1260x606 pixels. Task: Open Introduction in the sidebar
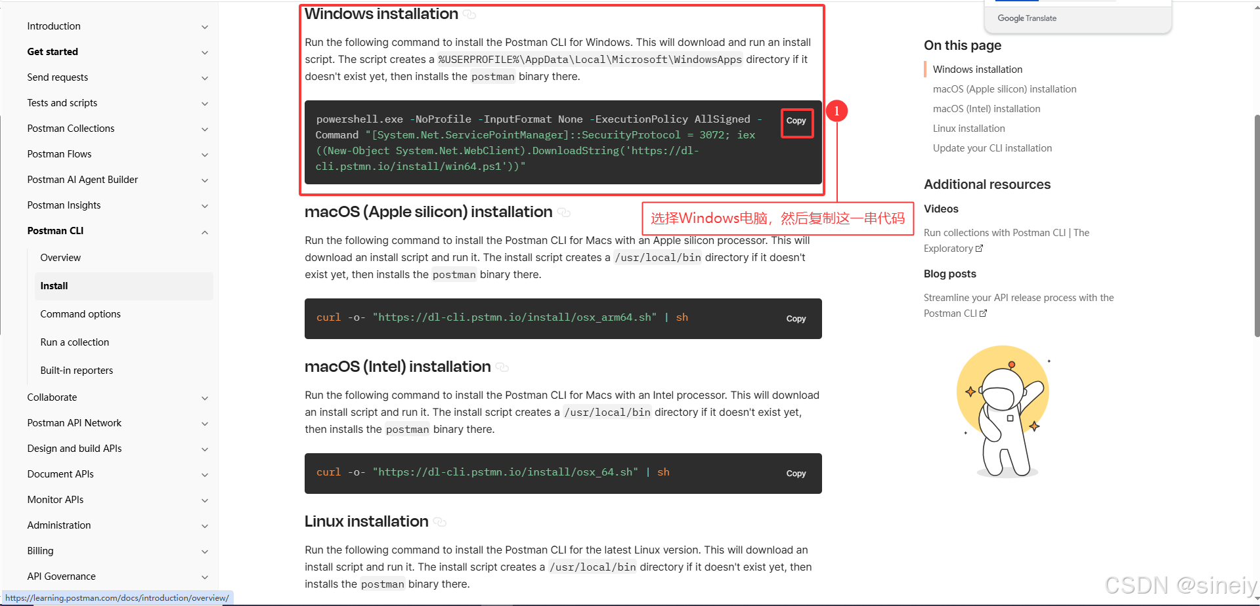click(x=54, y=26)
